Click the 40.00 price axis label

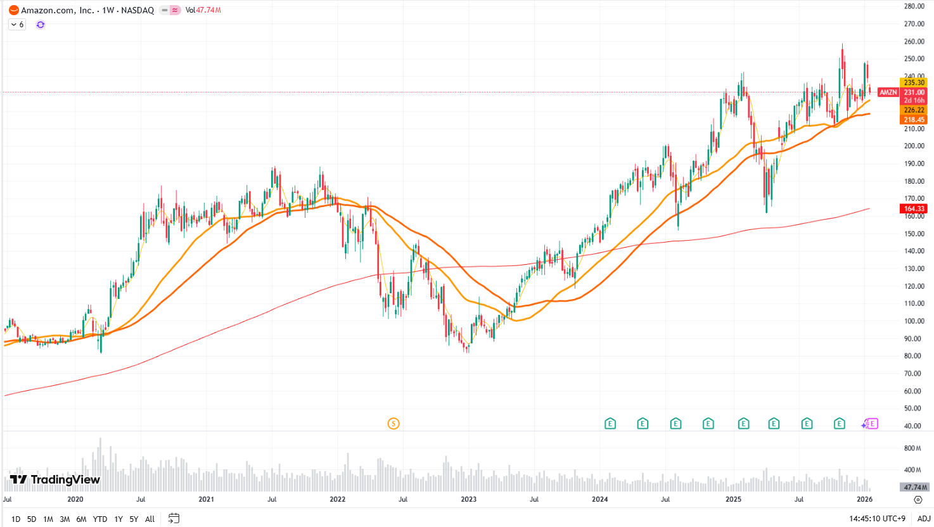point(914,426)
